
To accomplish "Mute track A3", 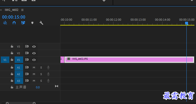I will 34,81.
